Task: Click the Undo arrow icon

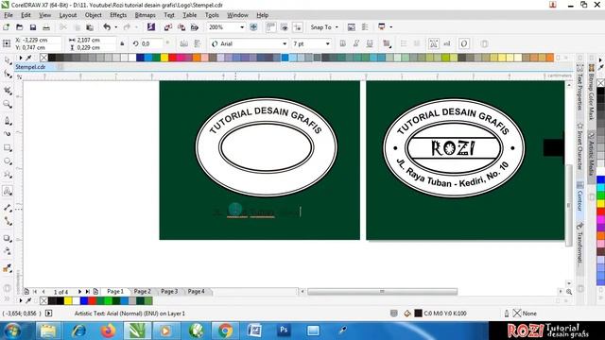Action: click(107, 27)
